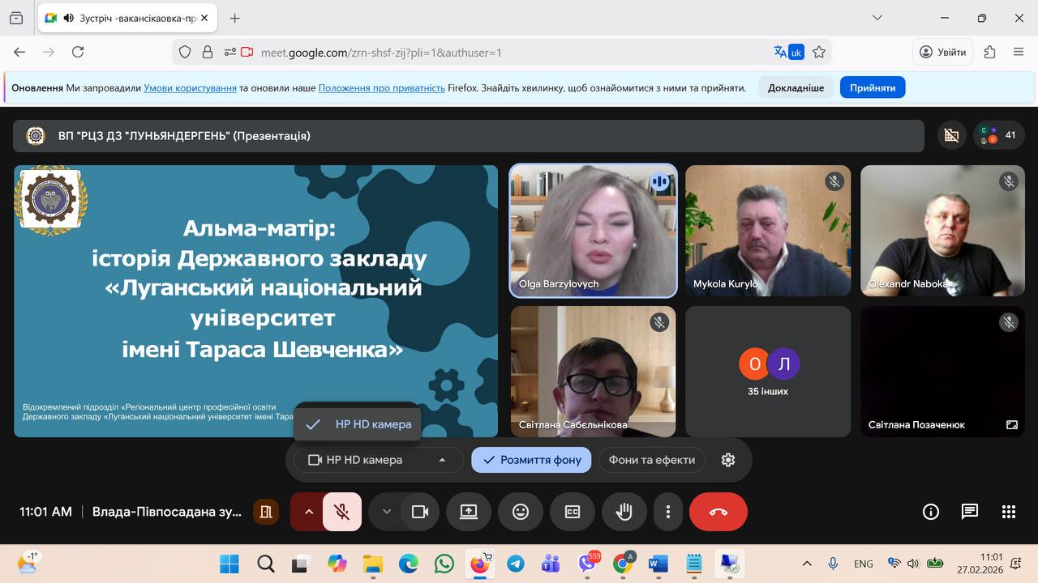
Task: Disable the Розмиття фону background blur
Action: (531, 459)
